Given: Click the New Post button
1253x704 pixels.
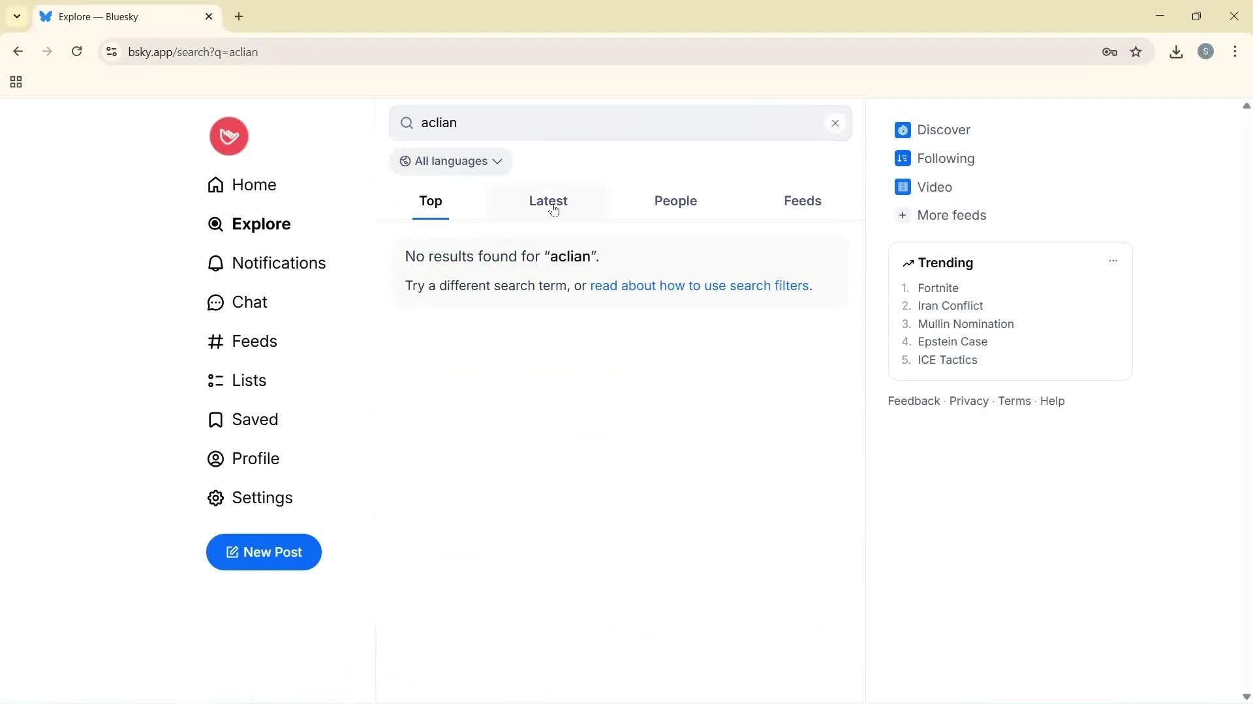Looking at the screenshot, I should (x=264, y=552).
